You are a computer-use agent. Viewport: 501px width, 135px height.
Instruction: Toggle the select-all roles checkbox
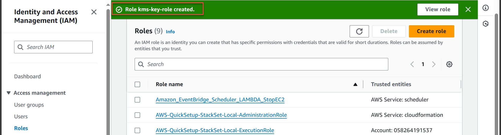coord(138,85)
